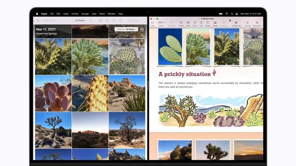Click the Shape button in Pages toolbar
296x166 pixels.
(x=208, y=24)
